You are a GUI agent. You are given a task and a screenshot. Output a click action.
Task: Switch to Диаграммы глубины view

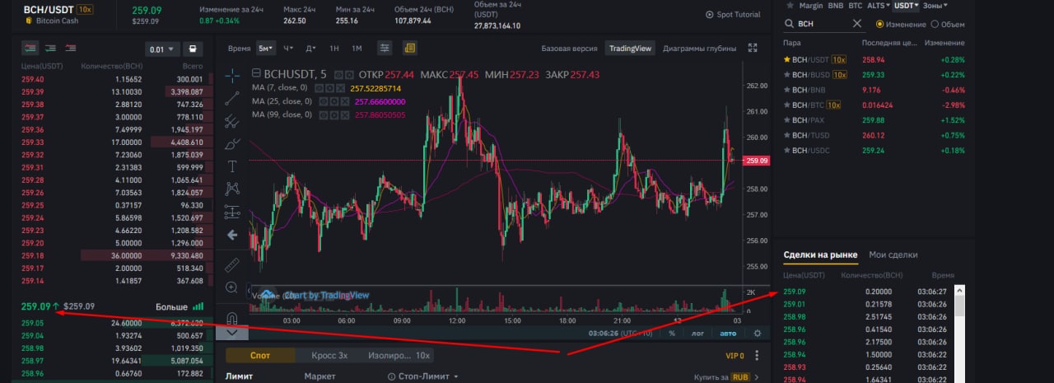[699, 49]
